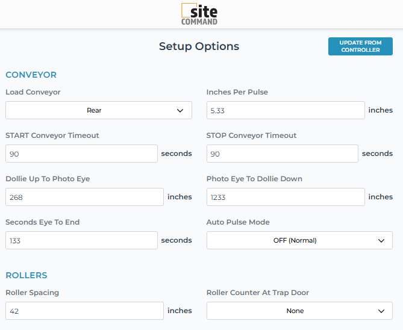Click the chevron arrow in Load Conveyor
Screen dimensions: 403x330
click(180, 110)
